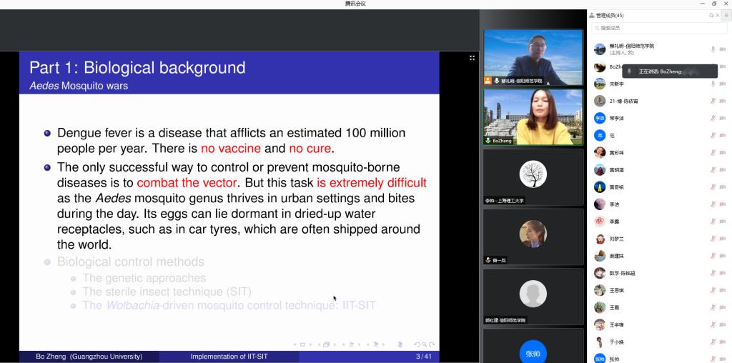Pop out the member list panel
The height and width of the screenshot is (363, 732).
click(x=711, y=15)
